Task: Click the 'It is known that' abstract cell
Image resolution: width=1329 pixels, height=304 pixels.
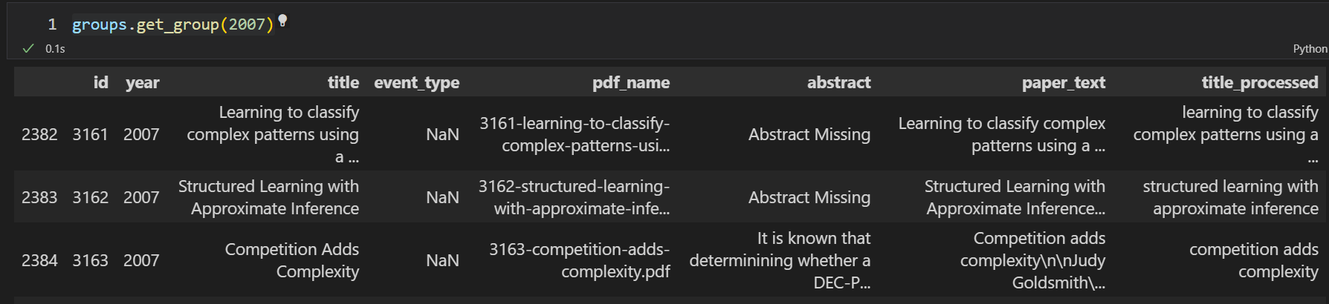Action: [x=780, y=260]
